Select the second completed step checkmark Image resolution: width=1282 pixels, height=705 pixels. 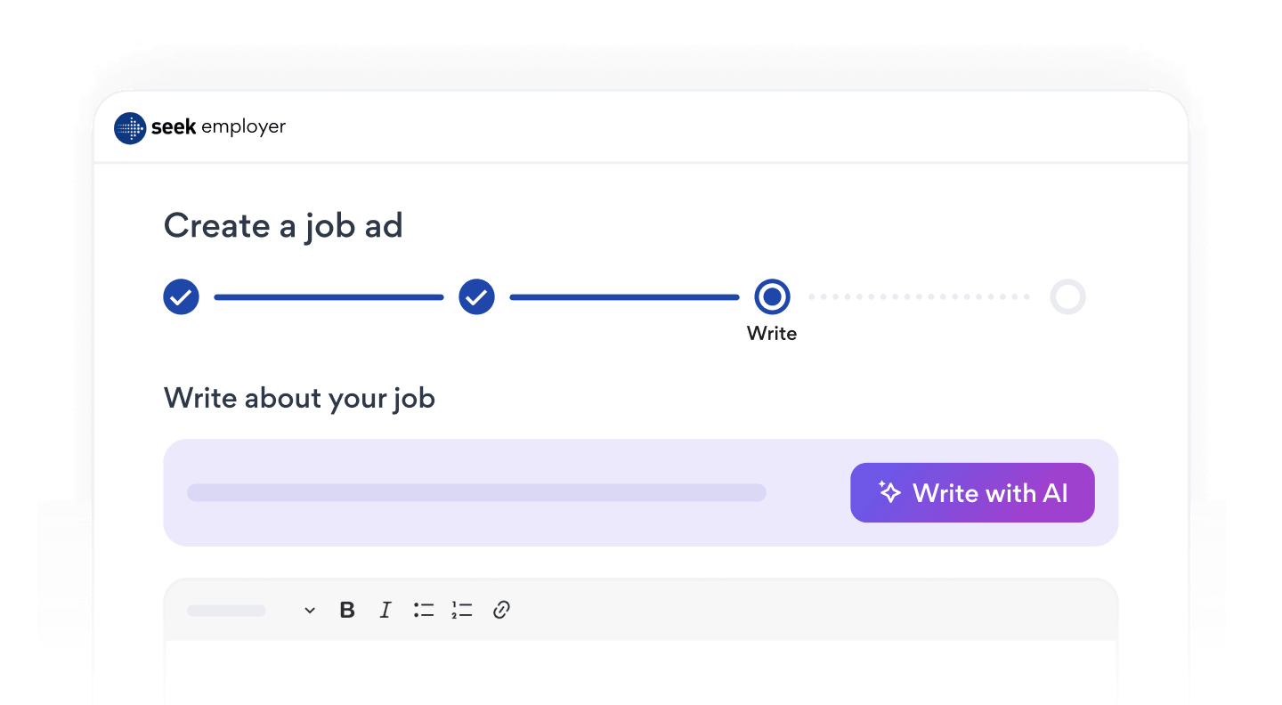(x=476, y=297)
